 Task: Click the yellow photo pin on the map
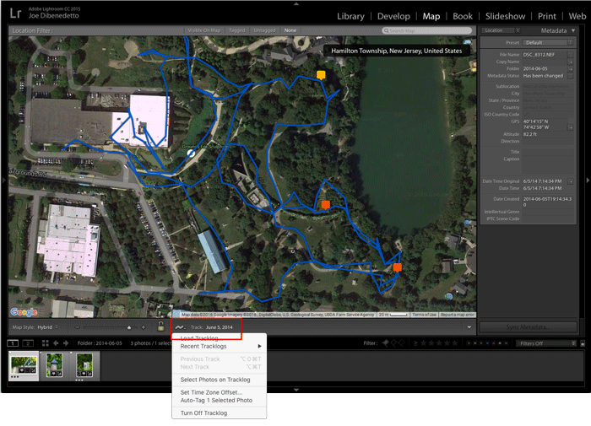(321, 75)
